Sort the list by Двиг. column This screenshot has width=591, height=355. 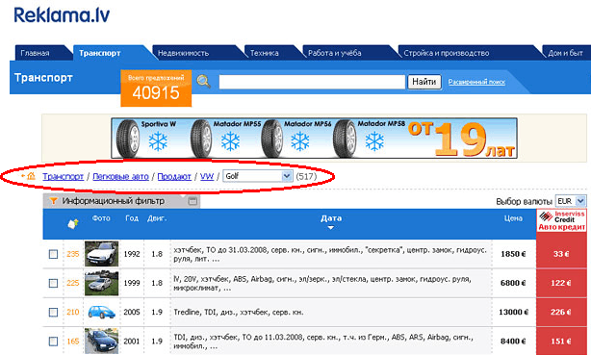click(x=157, y=218)
